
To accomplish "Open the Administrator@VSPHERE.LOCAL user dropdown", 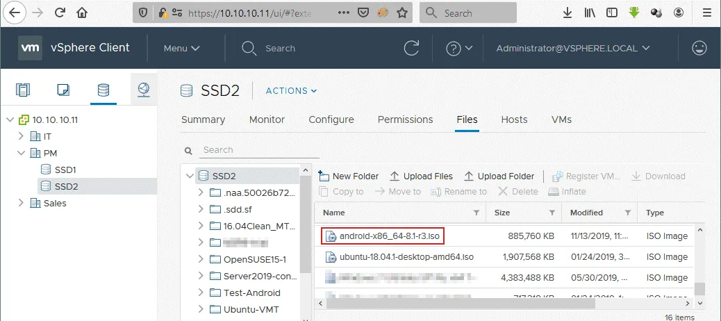I will [572, 48].
